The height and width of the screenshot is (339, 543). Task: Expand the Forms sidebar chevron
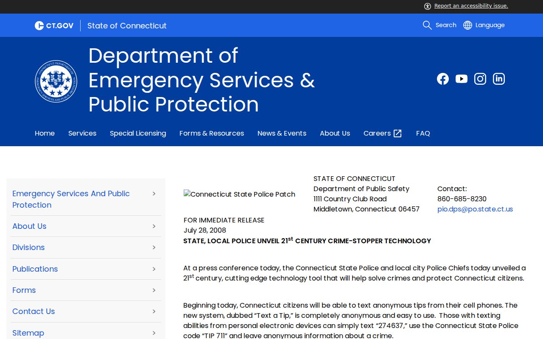(154, 290)
